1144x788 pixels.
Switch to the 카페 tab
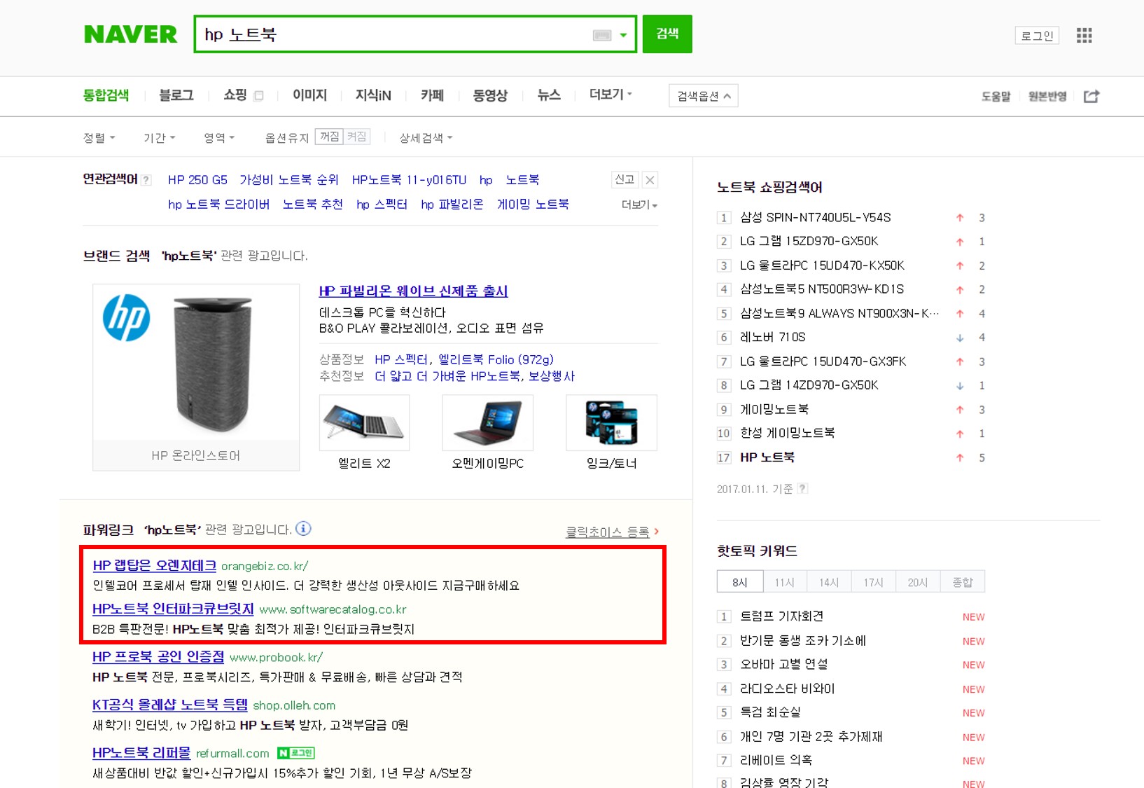[x=432, y=95]
